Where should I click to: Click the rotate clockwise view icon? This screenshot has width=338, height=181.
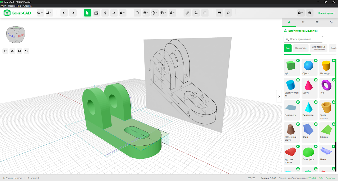[5, 51]
